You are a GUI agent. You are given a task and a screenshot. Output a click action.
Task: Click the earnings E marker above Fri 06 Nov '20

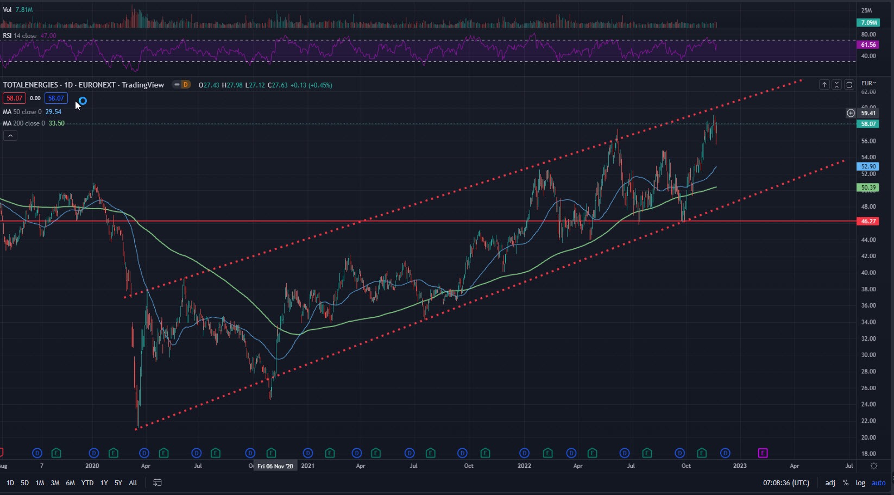271,453
